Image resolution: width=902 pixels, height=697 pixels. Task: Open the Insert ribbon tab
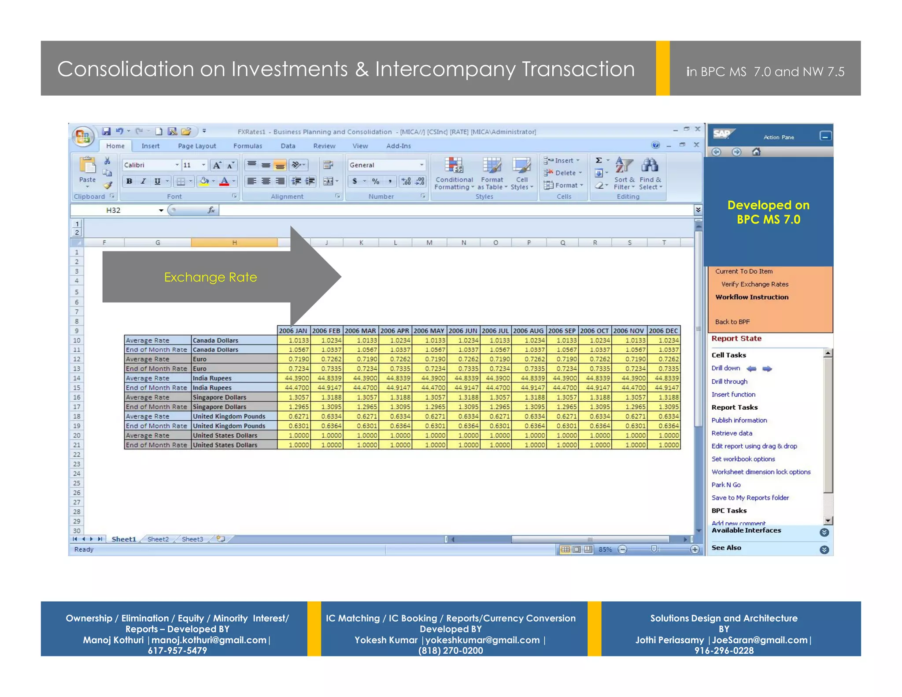150,146
